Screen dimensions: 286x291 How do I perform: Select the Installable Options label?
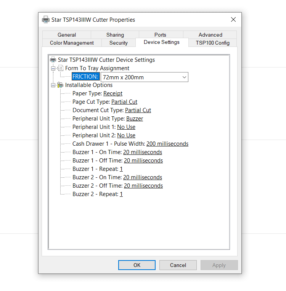point(89,85)
